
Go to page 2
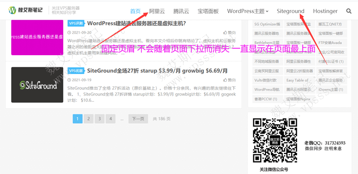tap(89, 119)
